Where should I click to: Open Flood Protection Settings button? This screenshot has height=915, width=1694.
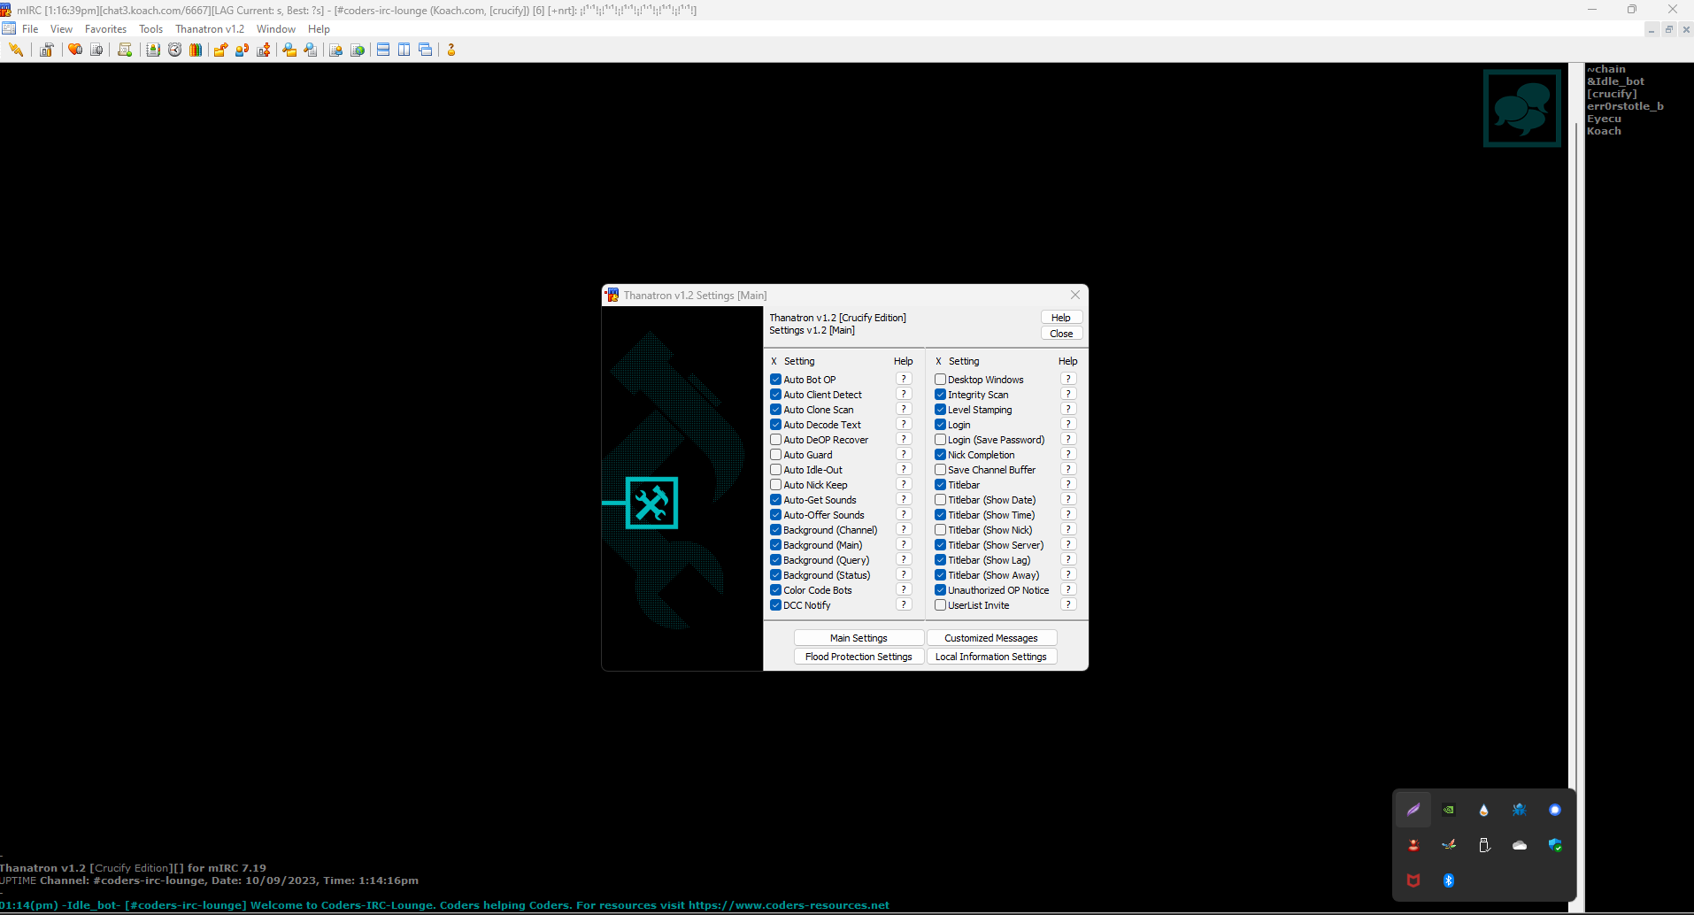tap(859, 657)
